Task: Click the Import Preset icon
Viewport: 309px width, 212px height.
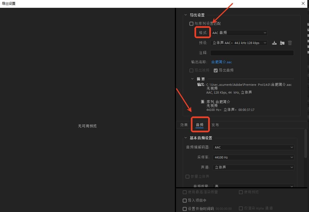Action: [x=282, y=43]
